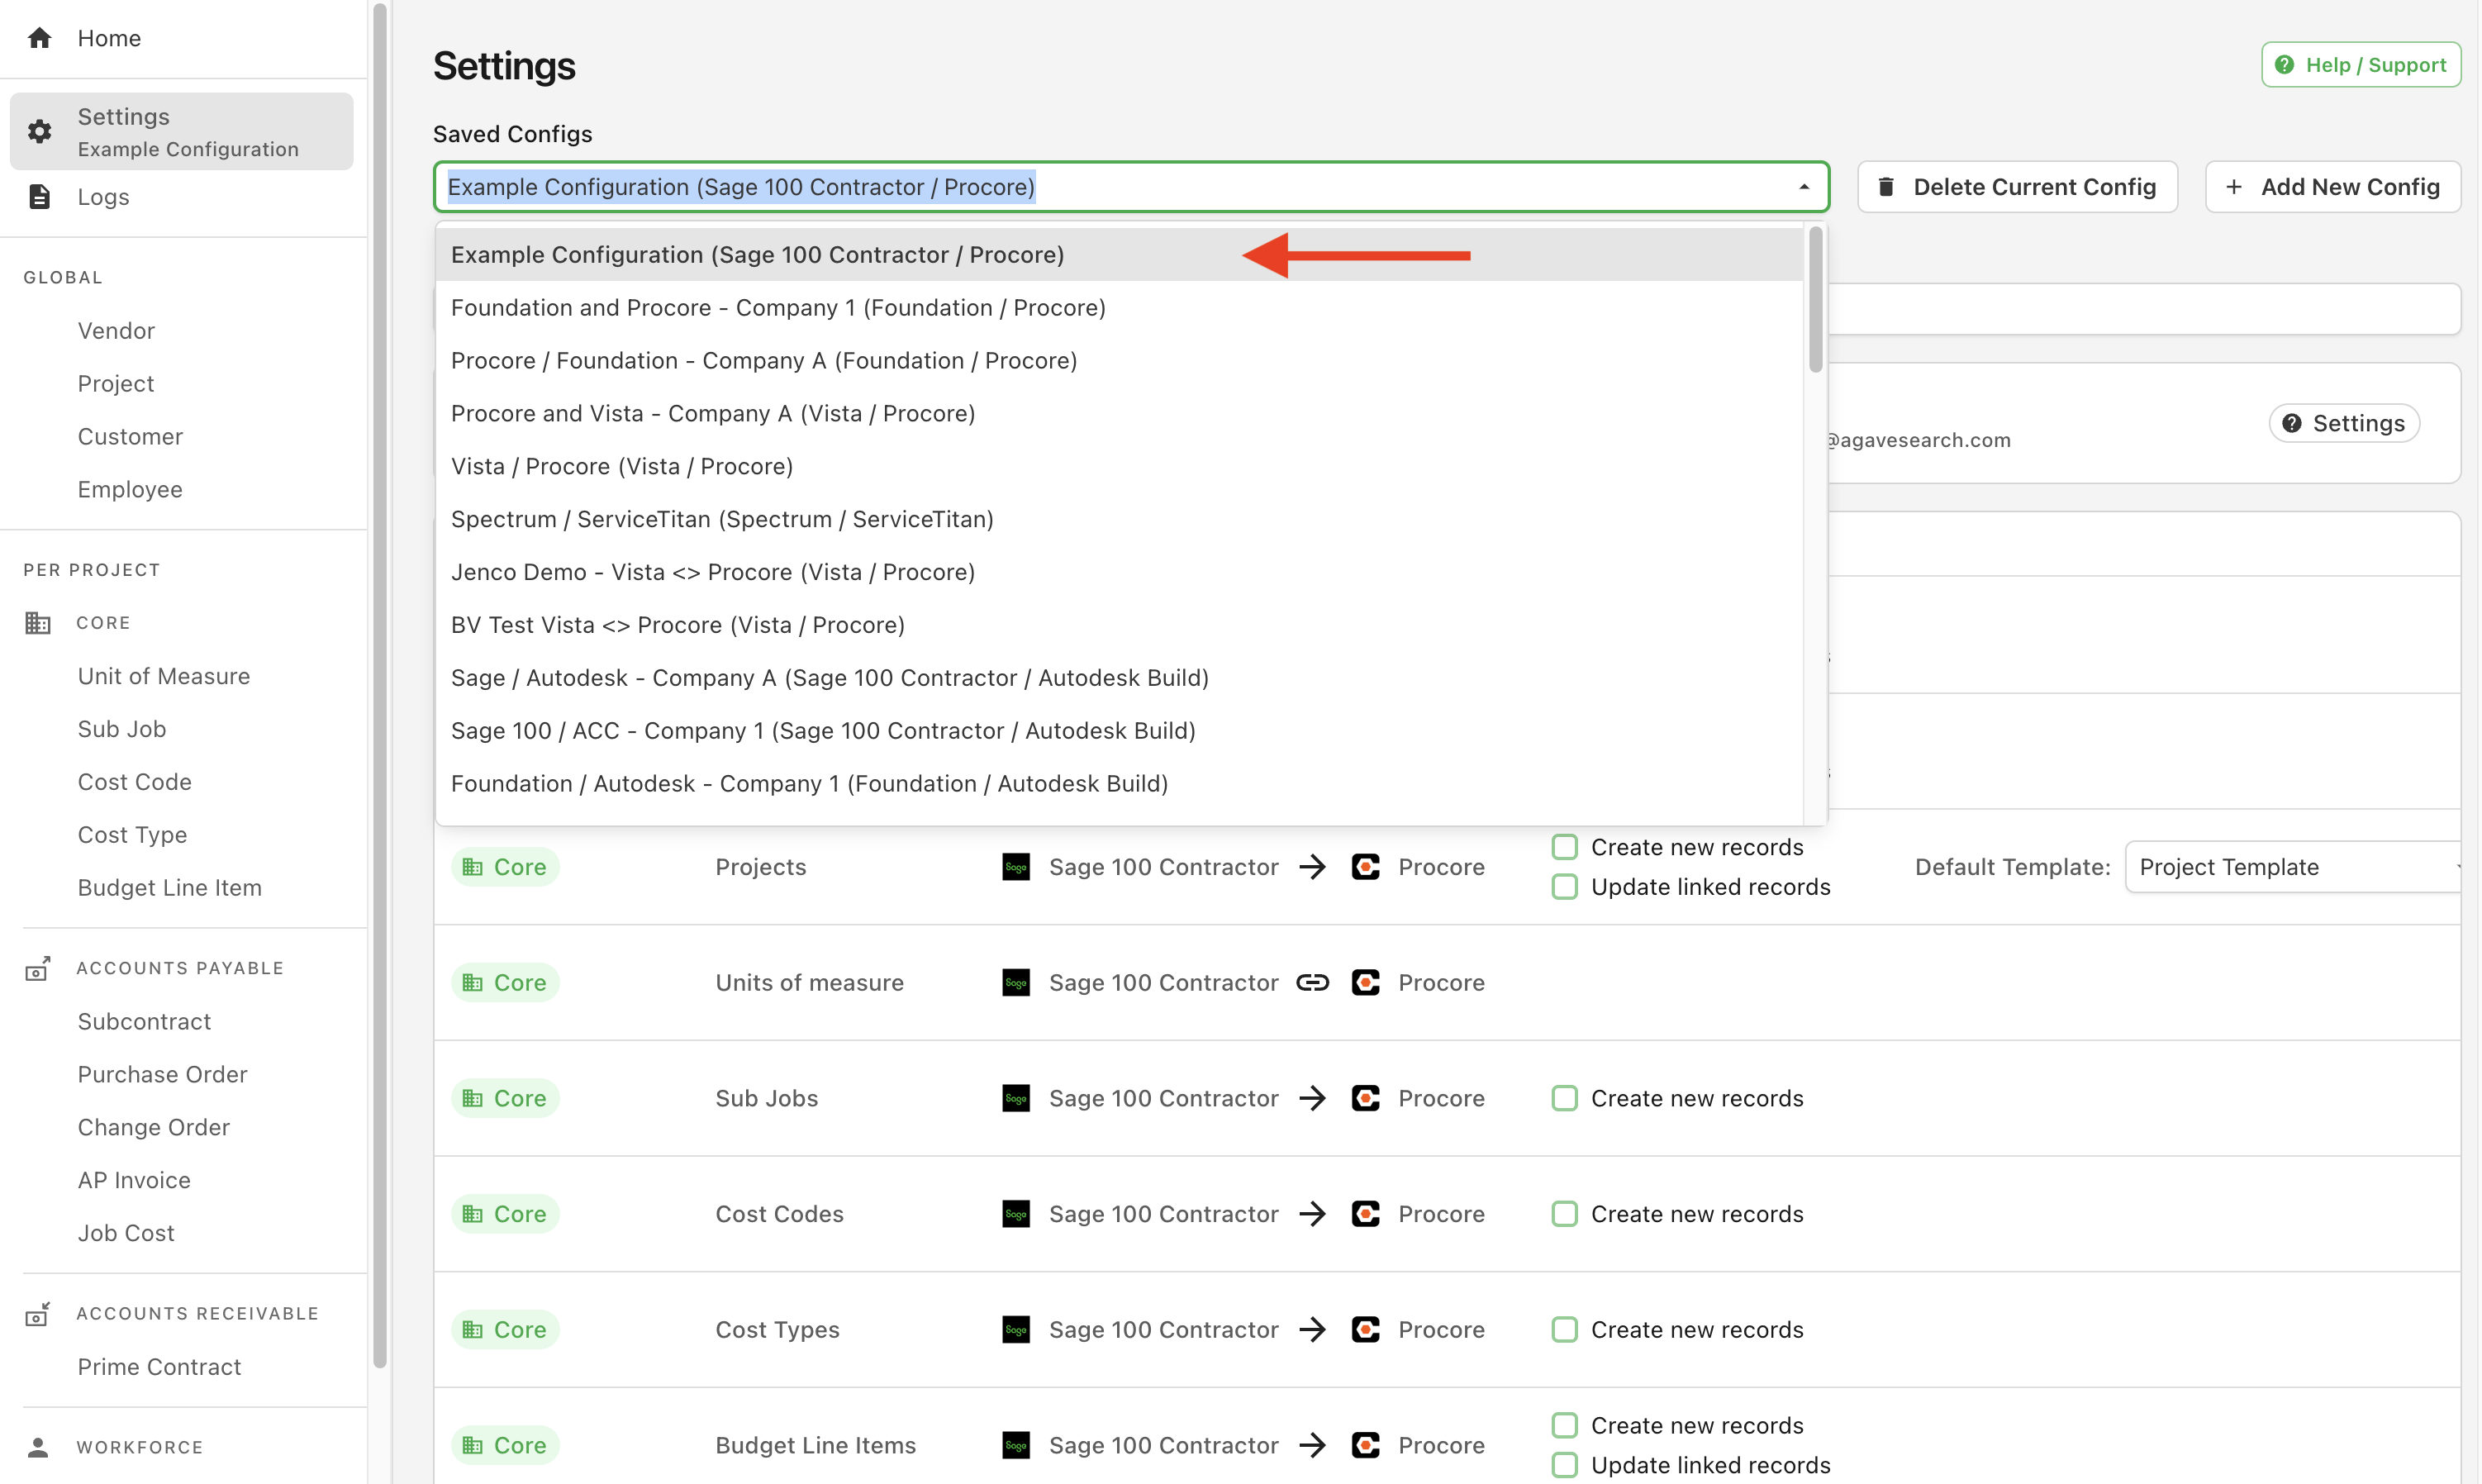Tick Update linked records for Budget Line Items
This screenshot has width=2482, height=1484.
click(1565, 1465)
